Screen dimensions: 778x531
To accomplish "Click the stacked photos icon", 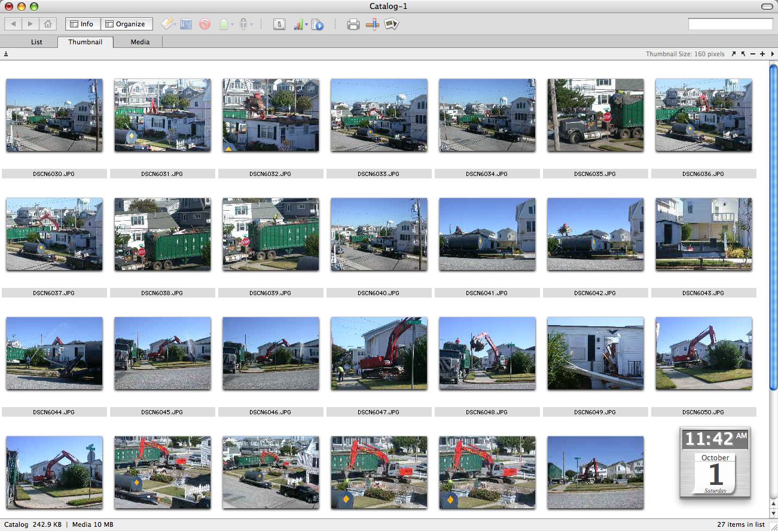I will click(392, 25).
